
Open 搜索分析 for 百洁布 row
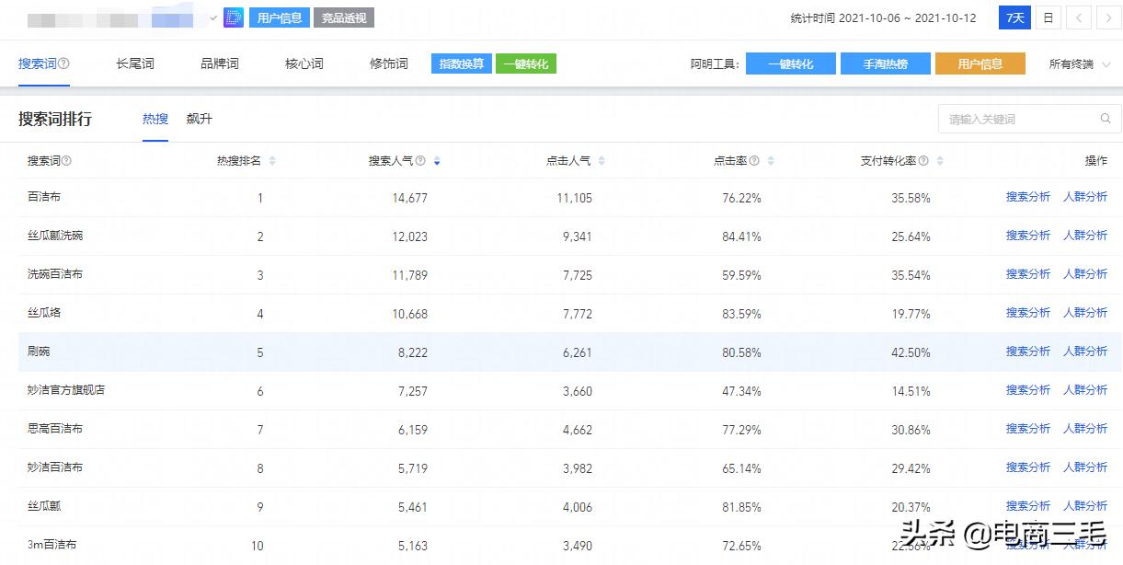[x=1028, y=197]
